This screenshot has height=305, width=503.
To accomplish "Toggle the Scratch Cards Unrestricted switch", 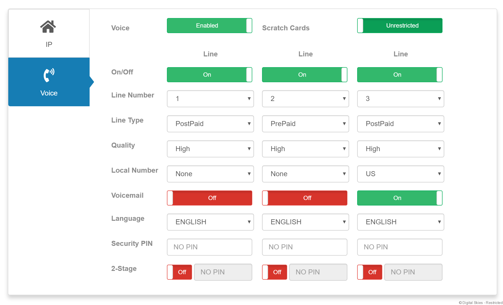I will [x=400, y=26].
